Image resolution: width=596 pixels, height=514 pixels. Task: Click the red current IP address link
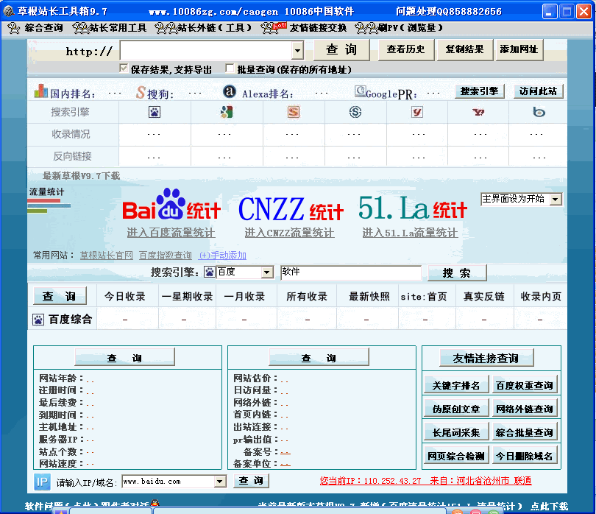tap(425, 481)
